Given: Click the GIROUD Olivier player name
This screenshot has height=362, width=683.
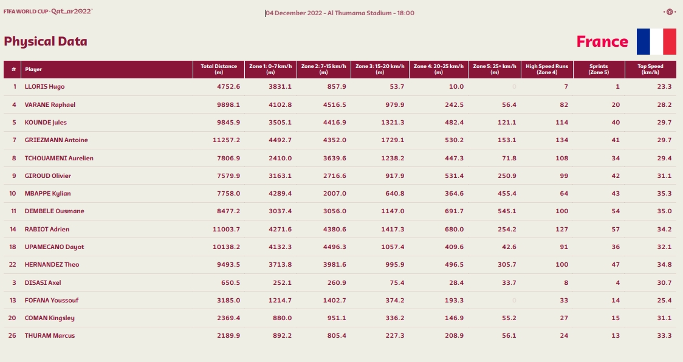Looking at the screenshot, I should [x=47, y=176].
